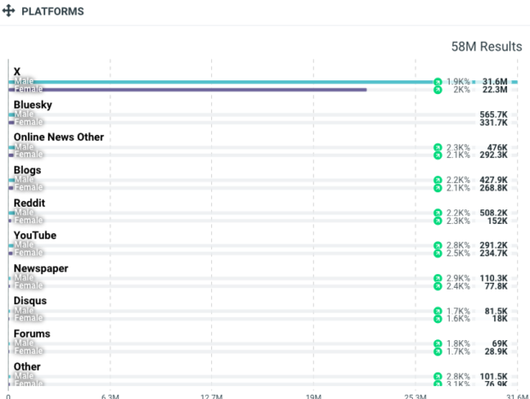Click the Blogs Male trend arrow icon

pyautogui.click(x=438, y=180)
